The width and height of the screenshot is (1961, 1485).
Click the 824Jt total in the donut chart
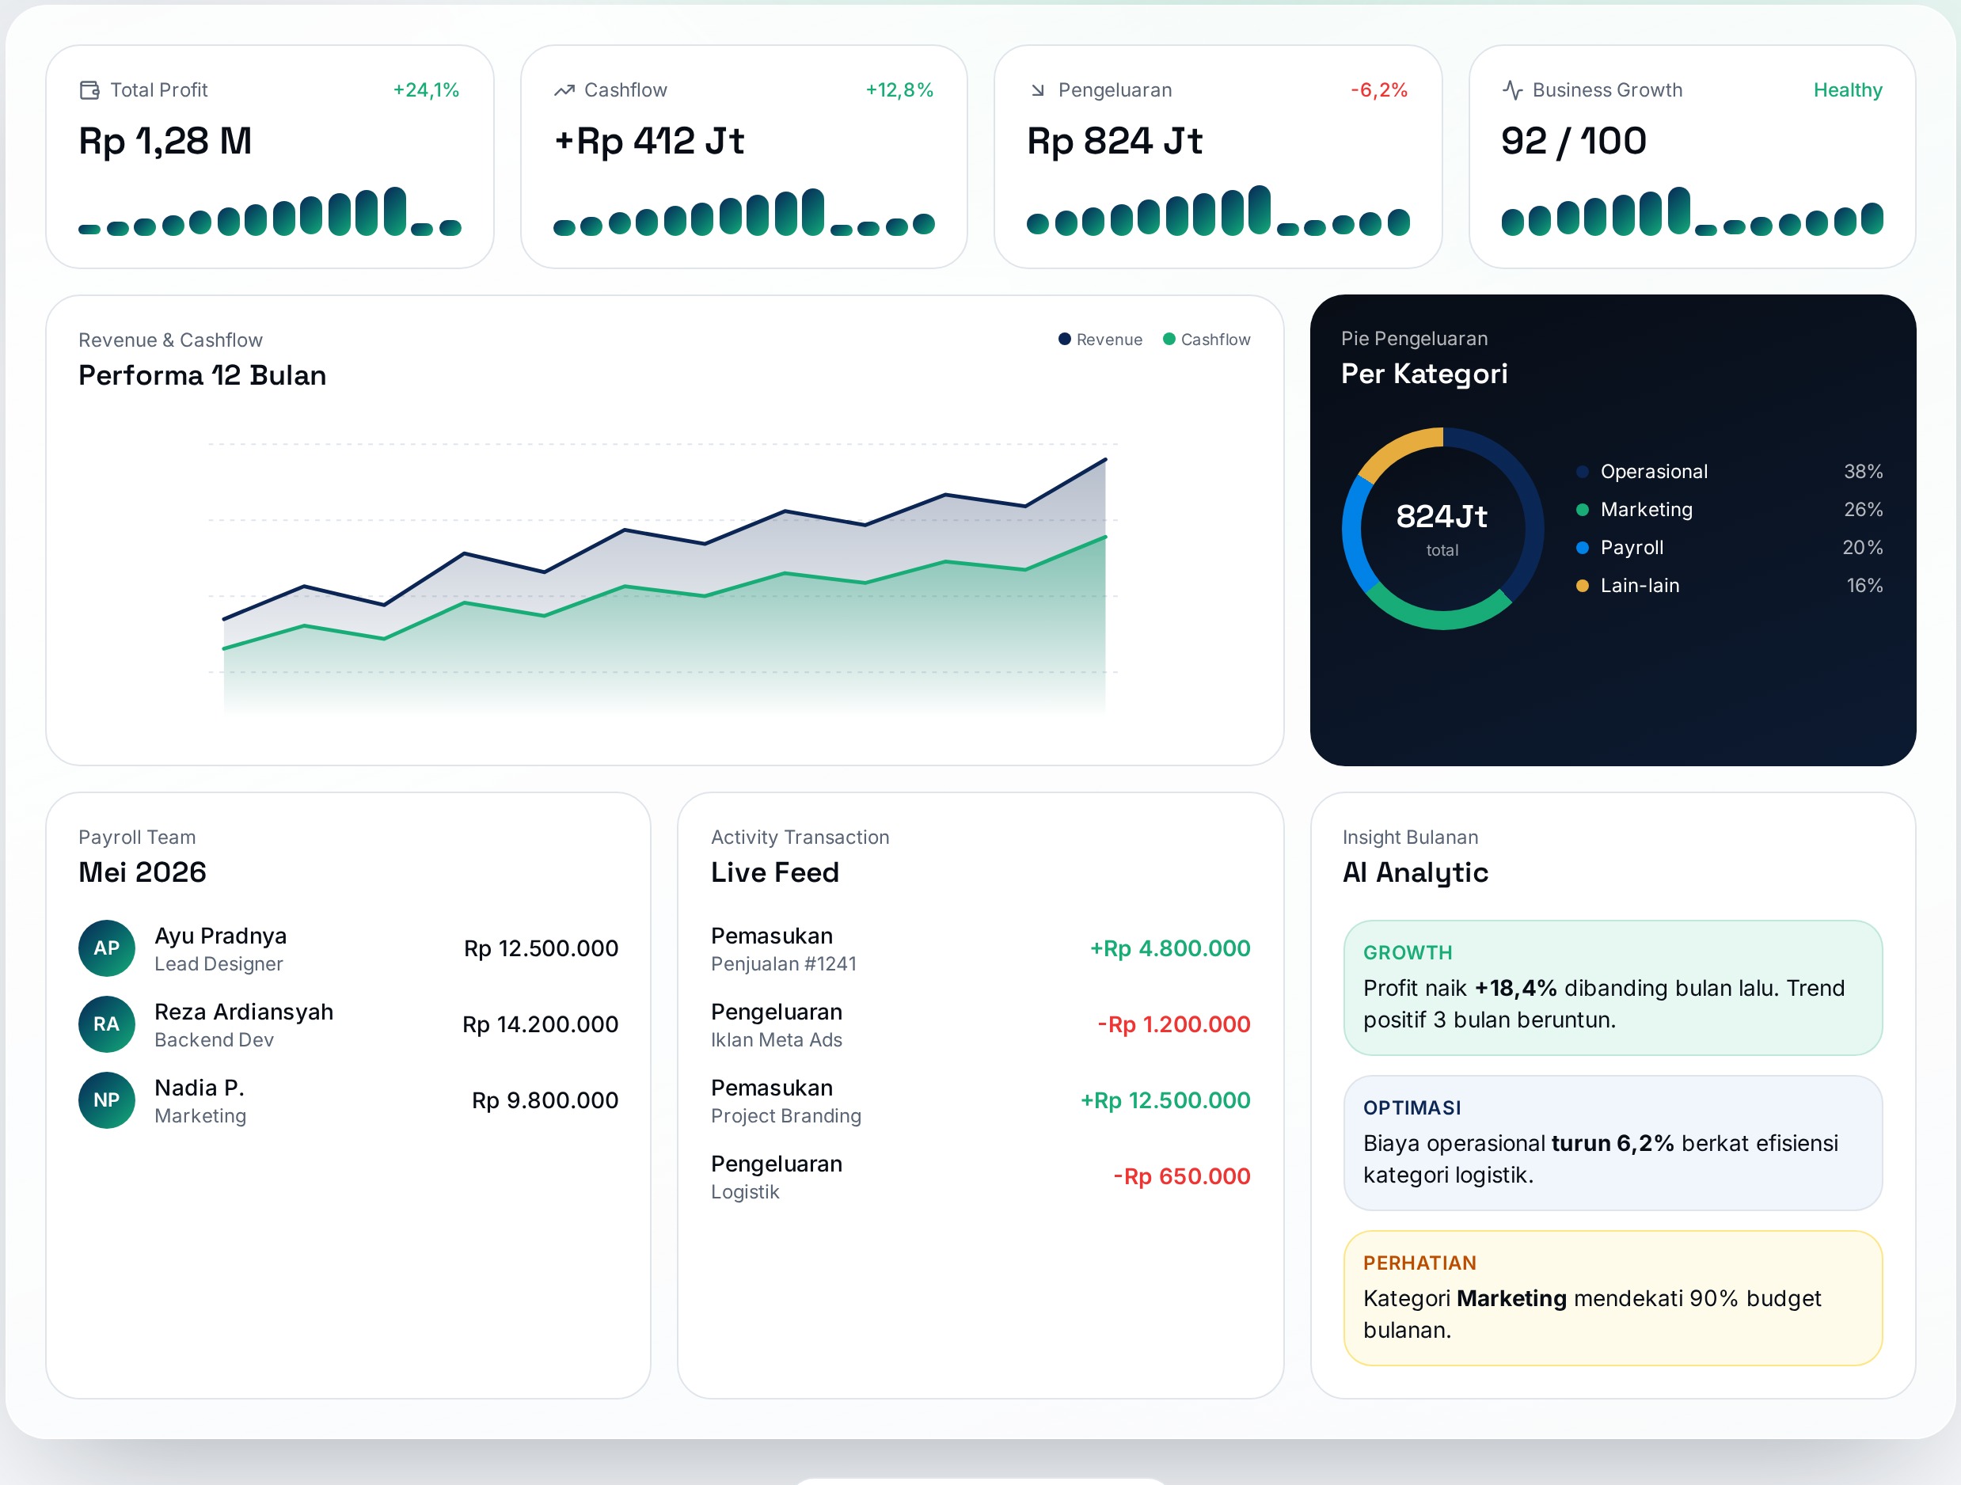(x=1442, y=516)
